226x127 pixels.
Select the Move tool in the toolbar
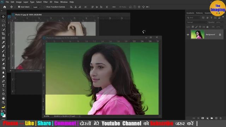[x=3, y=17]
